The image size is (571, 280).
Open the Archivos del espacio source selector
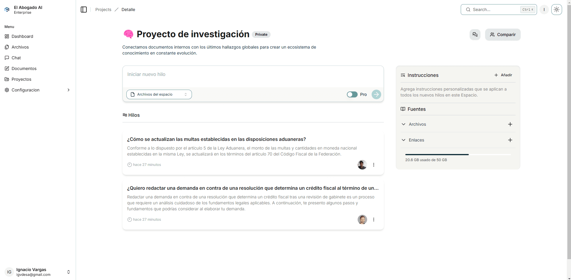(x=159, y=94)
